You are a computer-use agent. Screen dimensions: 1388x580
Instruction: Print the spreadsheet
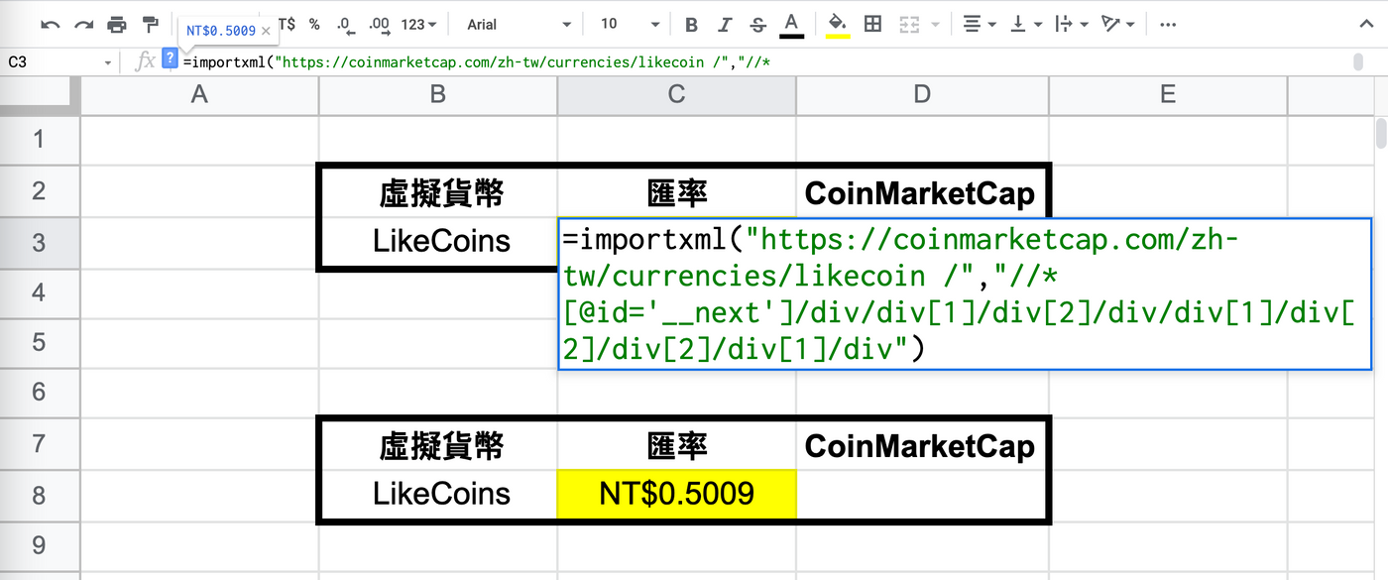click(x=117, y=24)
